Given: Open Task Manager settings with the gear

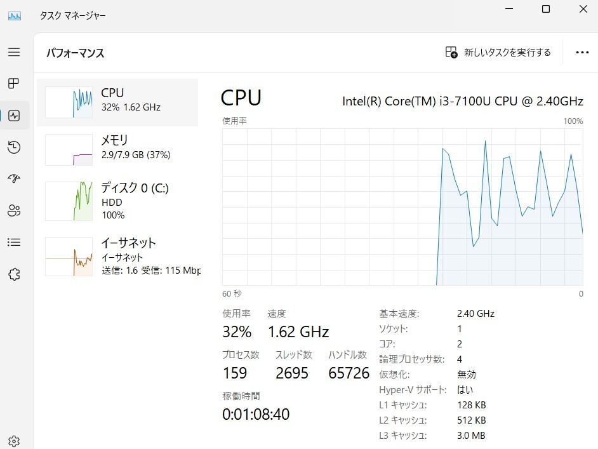Looking at the screenshot, I should click(14, 441).
